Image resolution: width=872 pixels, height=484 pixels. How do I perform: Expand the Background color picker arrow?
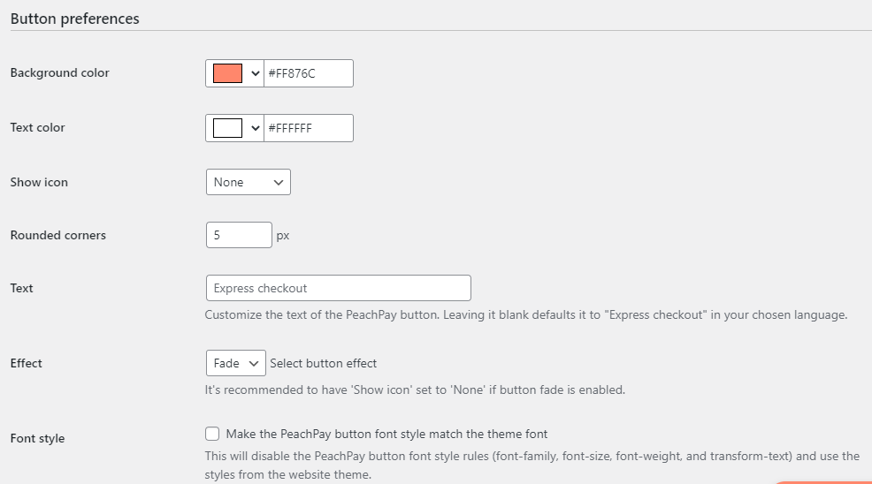tap(256, 73)
